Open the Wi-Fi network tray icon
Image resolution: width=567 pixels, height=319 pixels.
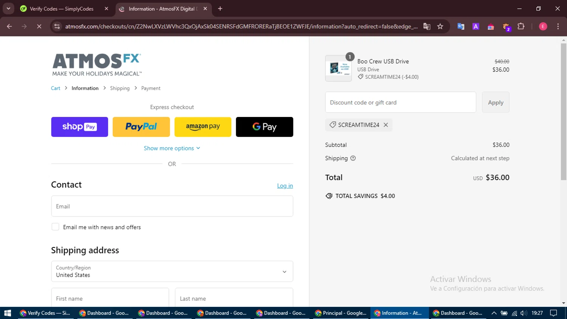514,313
